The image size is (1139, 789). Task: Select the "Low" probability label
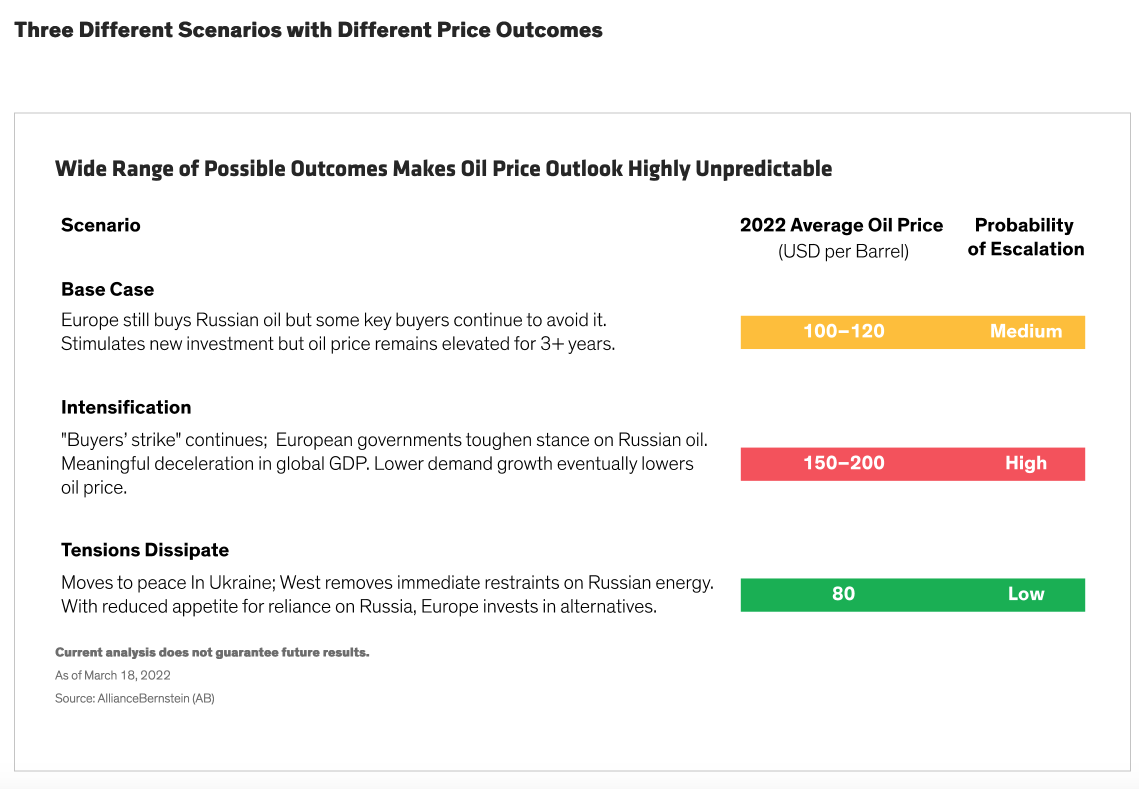click(x=1026, y=594)
